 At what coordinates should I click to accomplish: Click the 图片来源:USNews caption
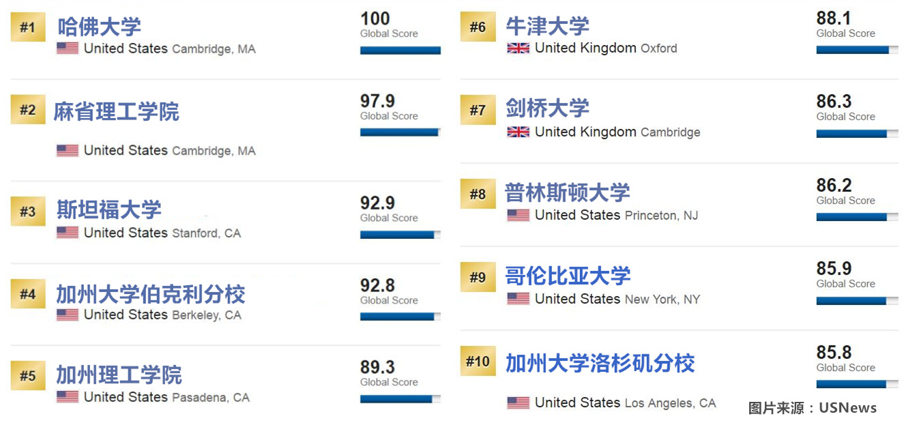click(x=812, y=408)
